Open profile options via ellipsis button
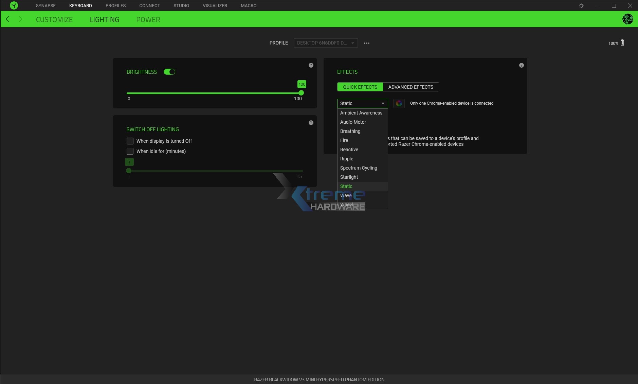 pyautogui.click(x=366, y=43)
